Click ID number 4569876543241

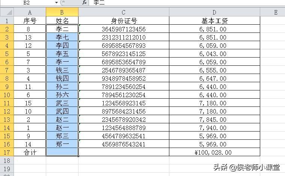(124, 144)
